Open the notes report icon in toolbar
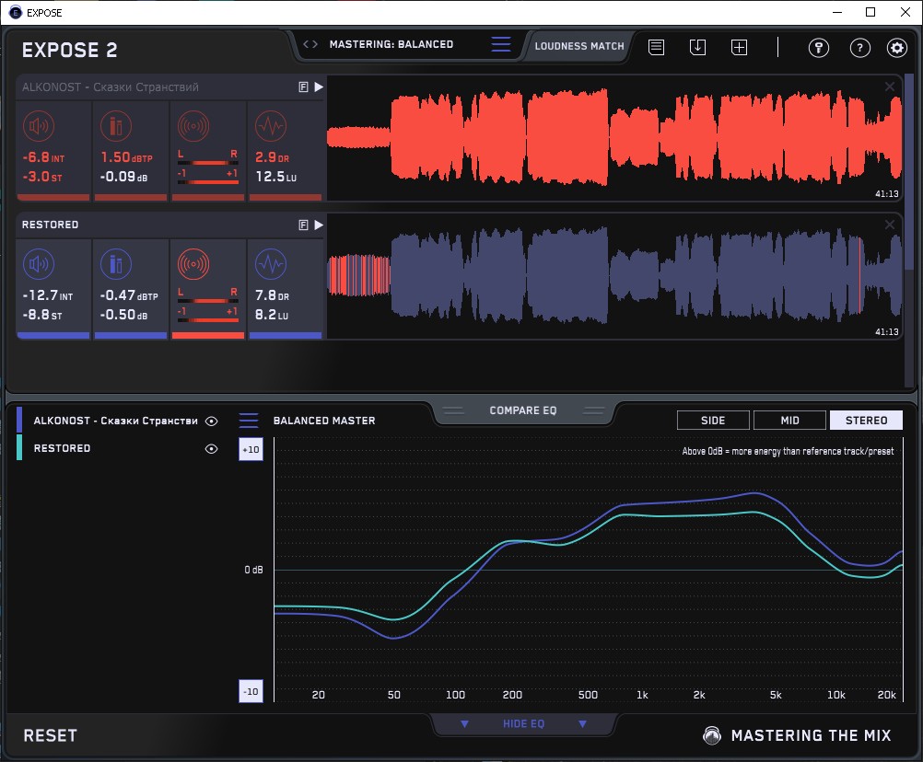This screenshot has height=762, width=923. pos(656,47)
